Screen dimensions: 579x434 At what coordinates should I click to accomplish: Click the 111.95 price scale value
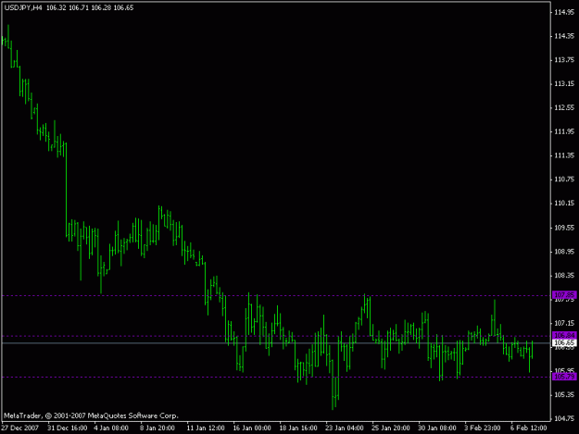(x=564, y=131)
